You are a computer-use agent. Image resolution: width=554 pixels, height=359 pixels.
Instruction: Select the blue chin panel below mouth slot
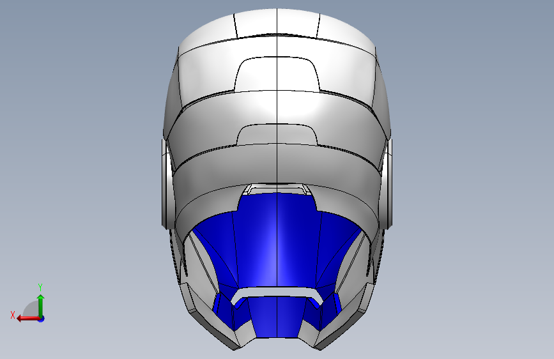[277, 317]
